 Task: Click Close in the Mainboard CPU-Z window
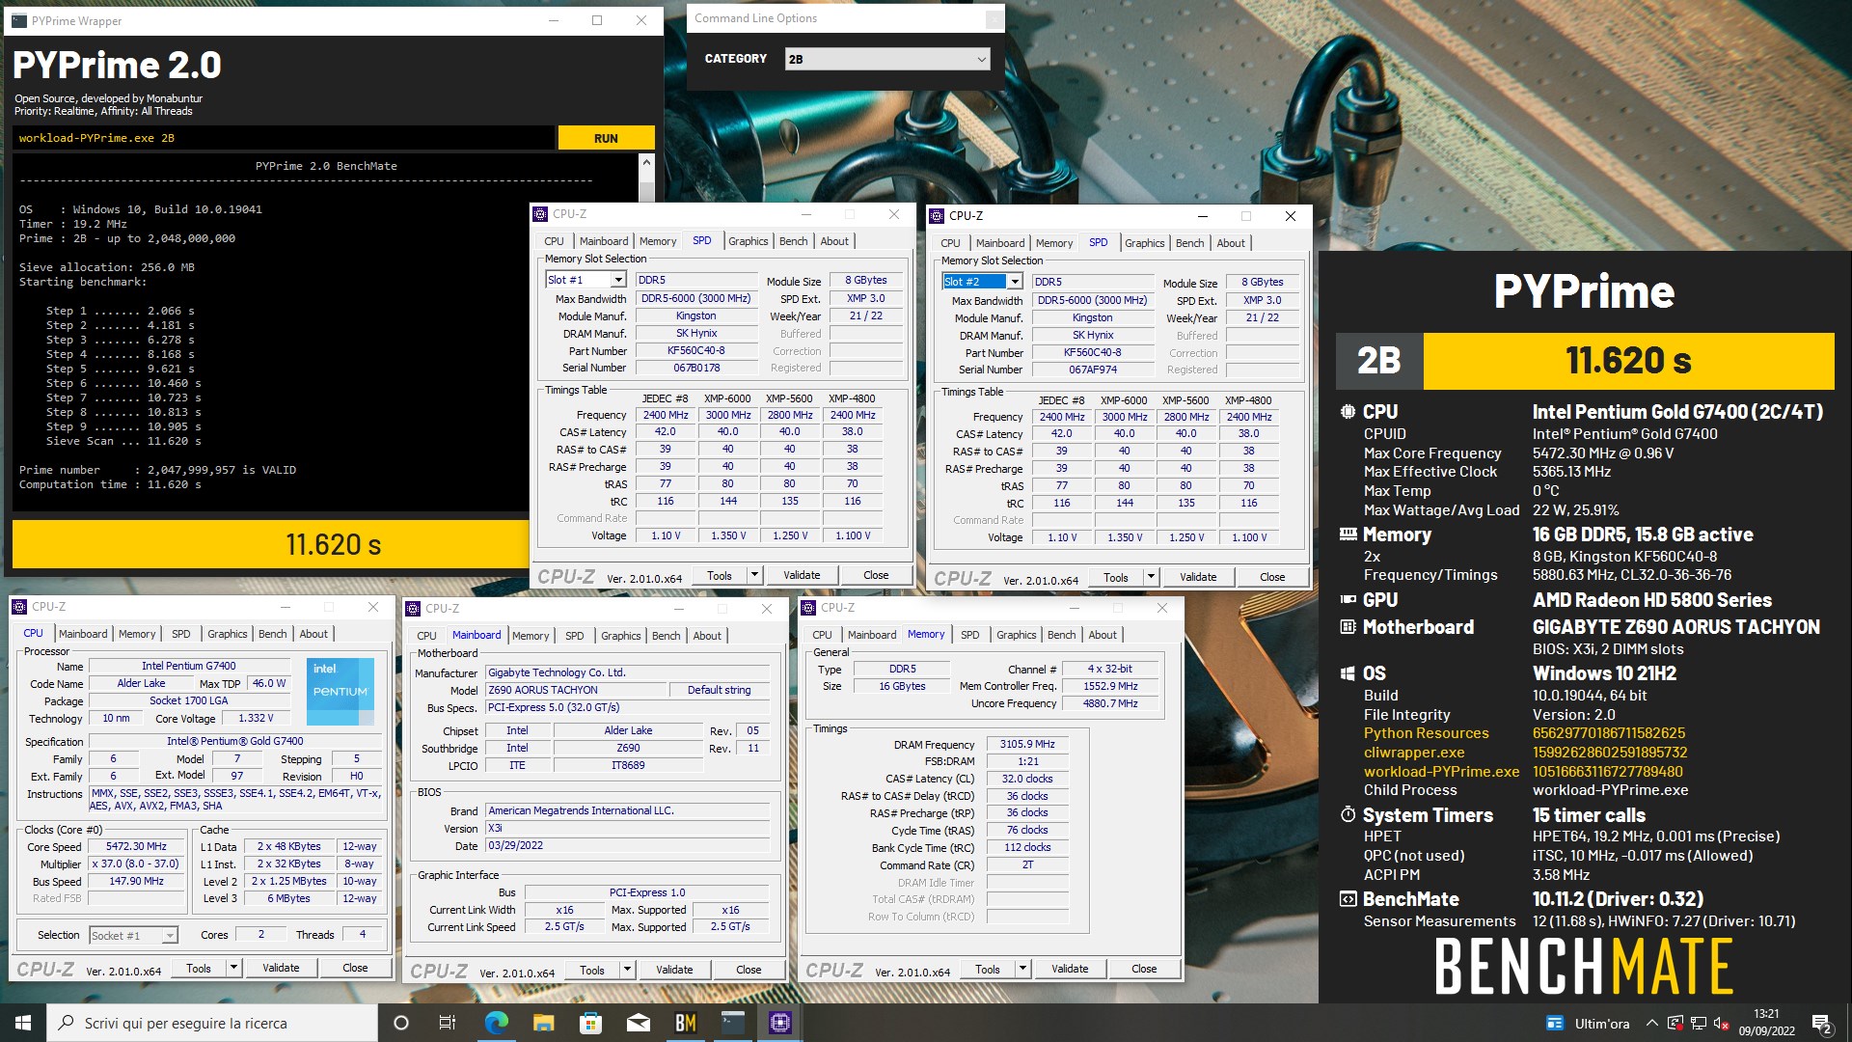[x=749, y=970]
